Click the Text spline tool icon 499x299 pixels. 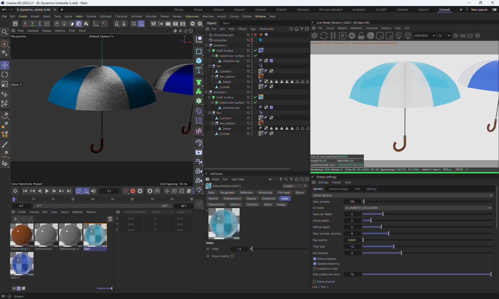199,70
